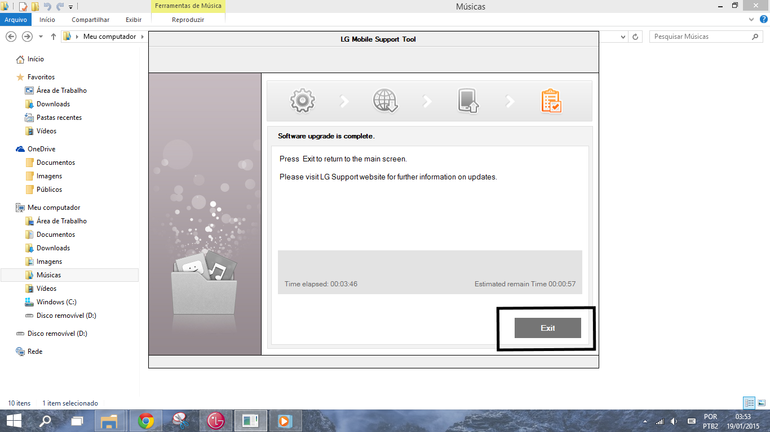
Task: Show hidden system tray icons
Action: [645, 421]
